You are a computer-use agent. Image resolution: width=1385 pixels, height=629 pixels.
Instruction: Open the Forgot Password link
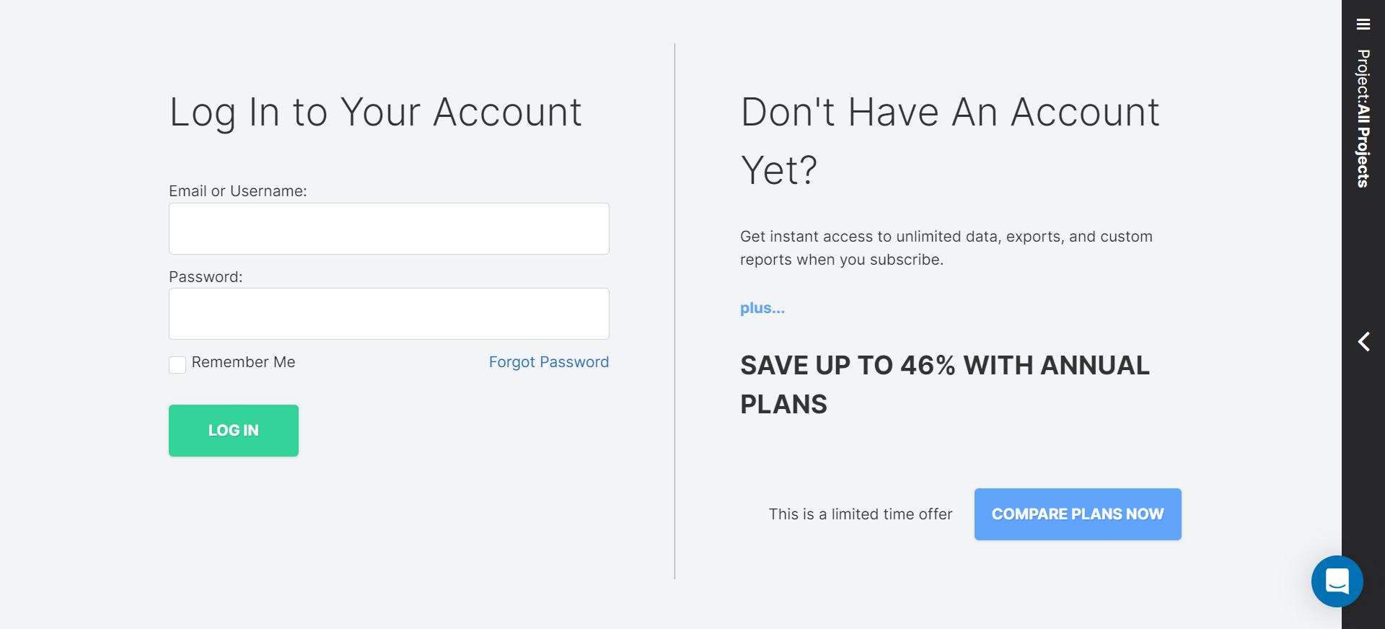coord(548,362)
